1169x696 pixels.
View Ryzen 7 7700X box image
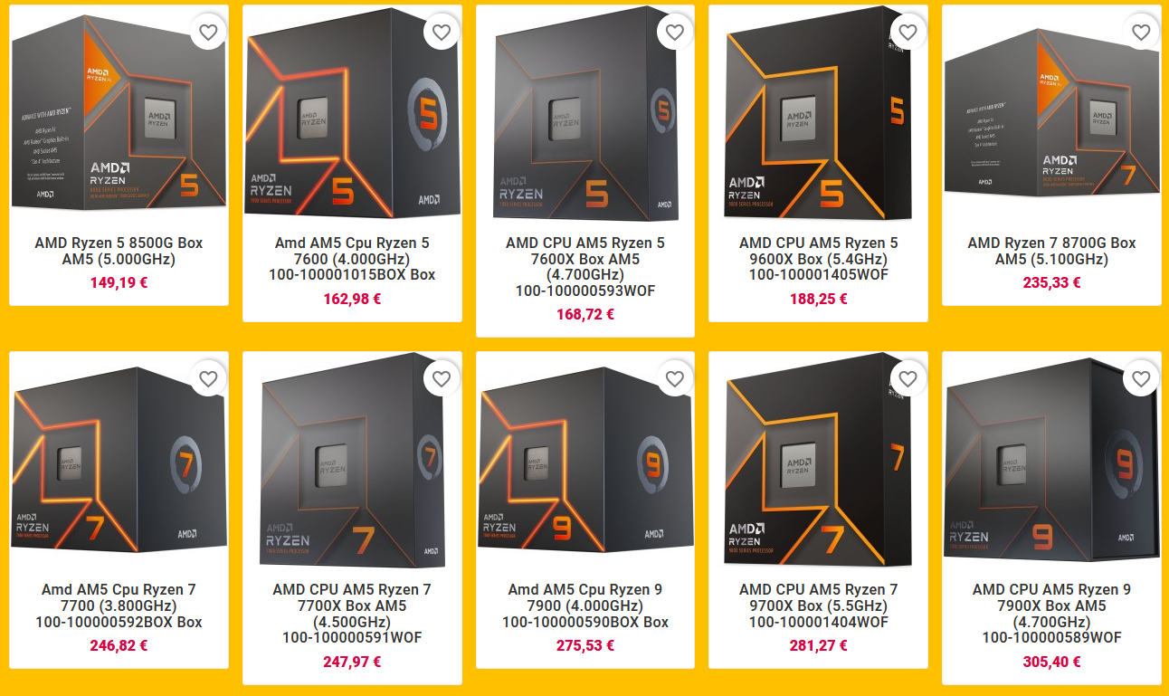point(352,462)
